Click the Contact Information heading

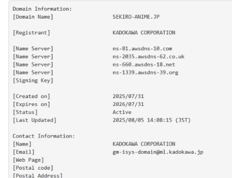click(x=43, y=136)
